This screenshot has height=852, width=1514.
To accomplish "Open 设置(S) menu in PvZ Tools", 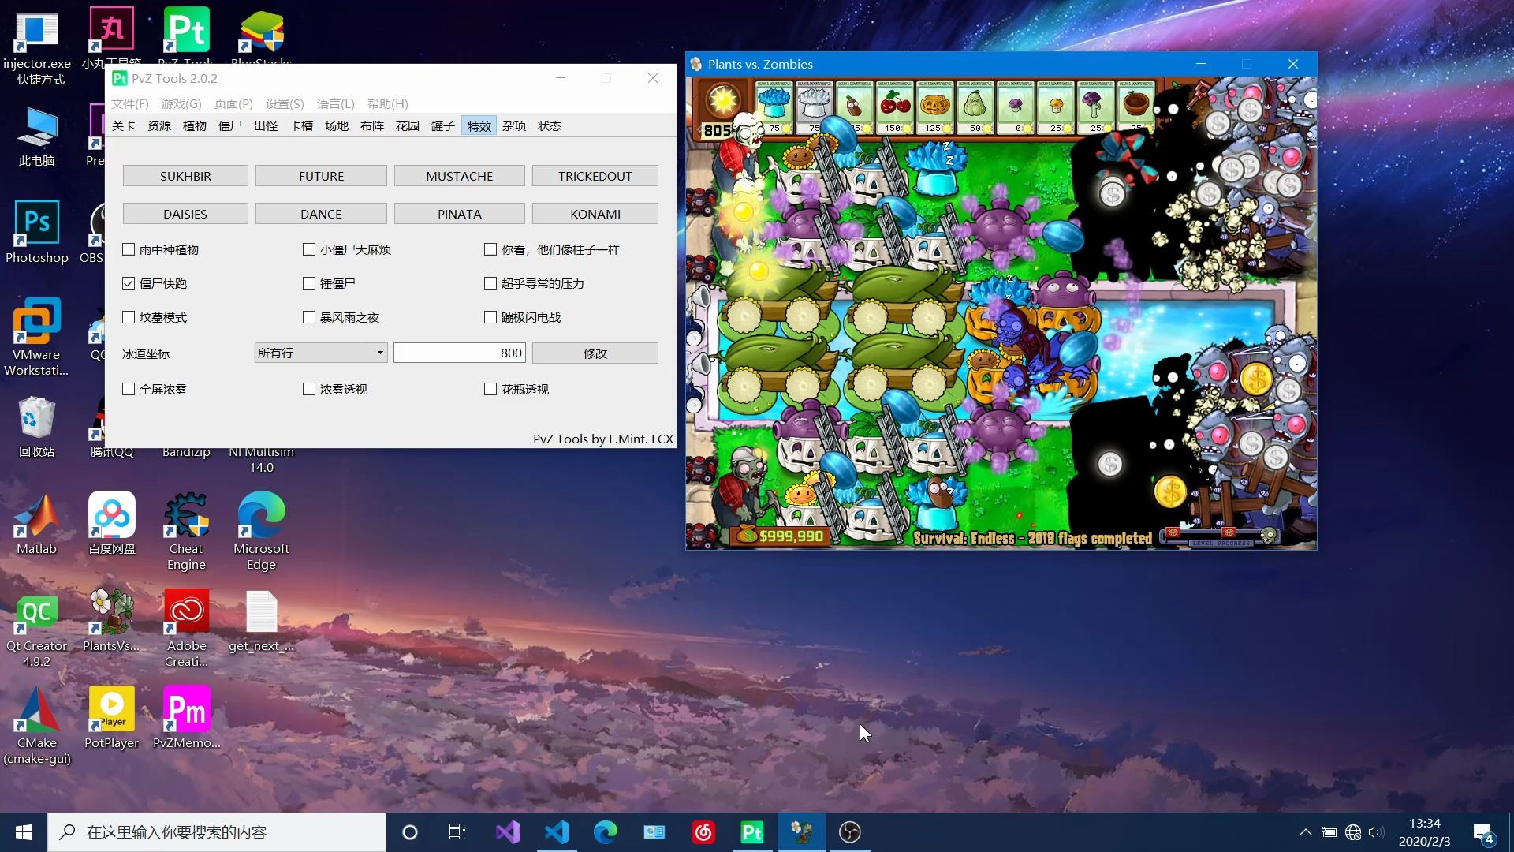I will (285, 103).
